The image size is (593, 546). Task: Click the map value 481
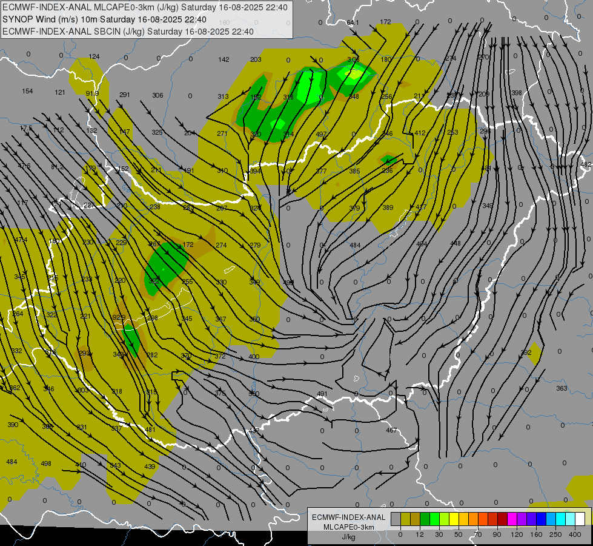[150, 430]
